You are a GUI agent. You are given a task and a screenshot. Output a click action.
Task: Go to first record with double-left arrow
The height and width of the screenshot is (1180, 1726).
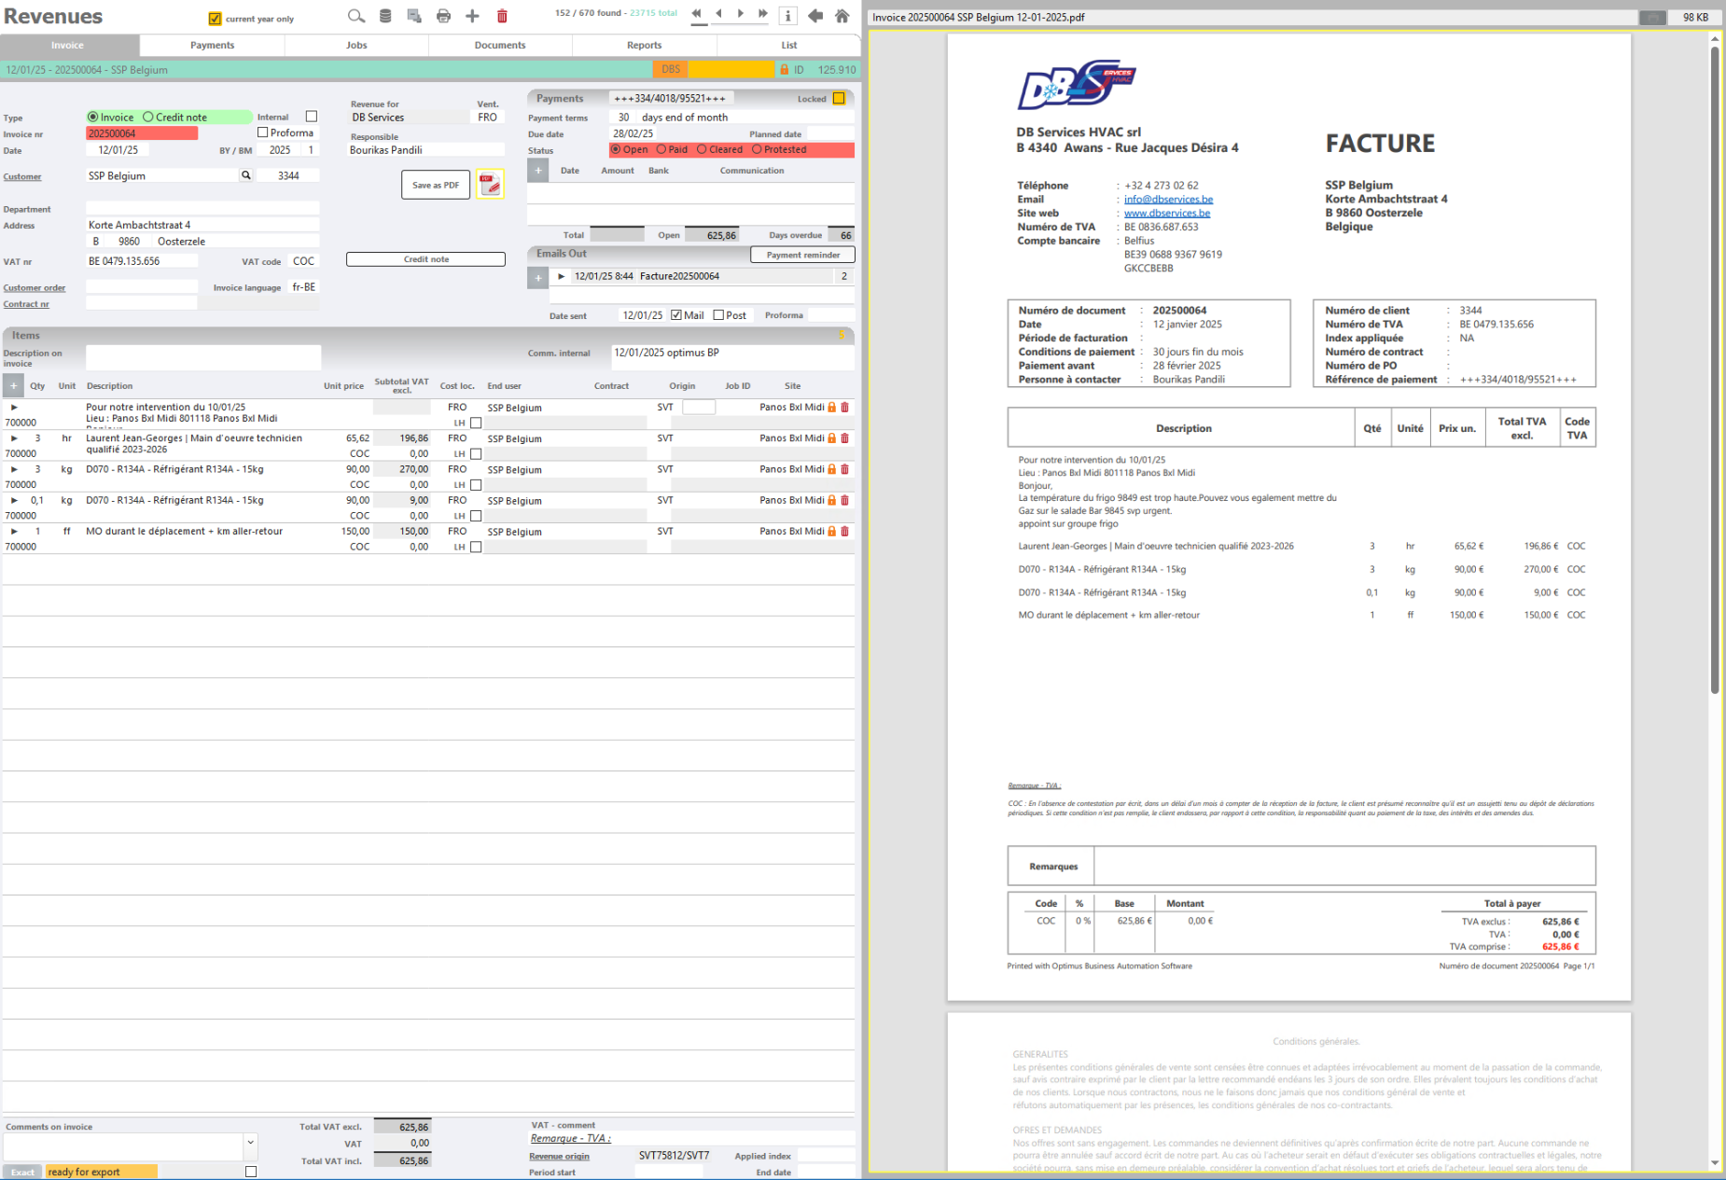pos(696,14)
